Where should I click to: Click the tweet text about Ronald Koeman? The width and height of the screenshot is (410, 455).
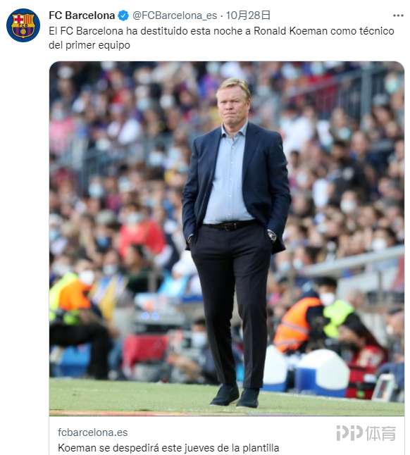pos(221,38)
